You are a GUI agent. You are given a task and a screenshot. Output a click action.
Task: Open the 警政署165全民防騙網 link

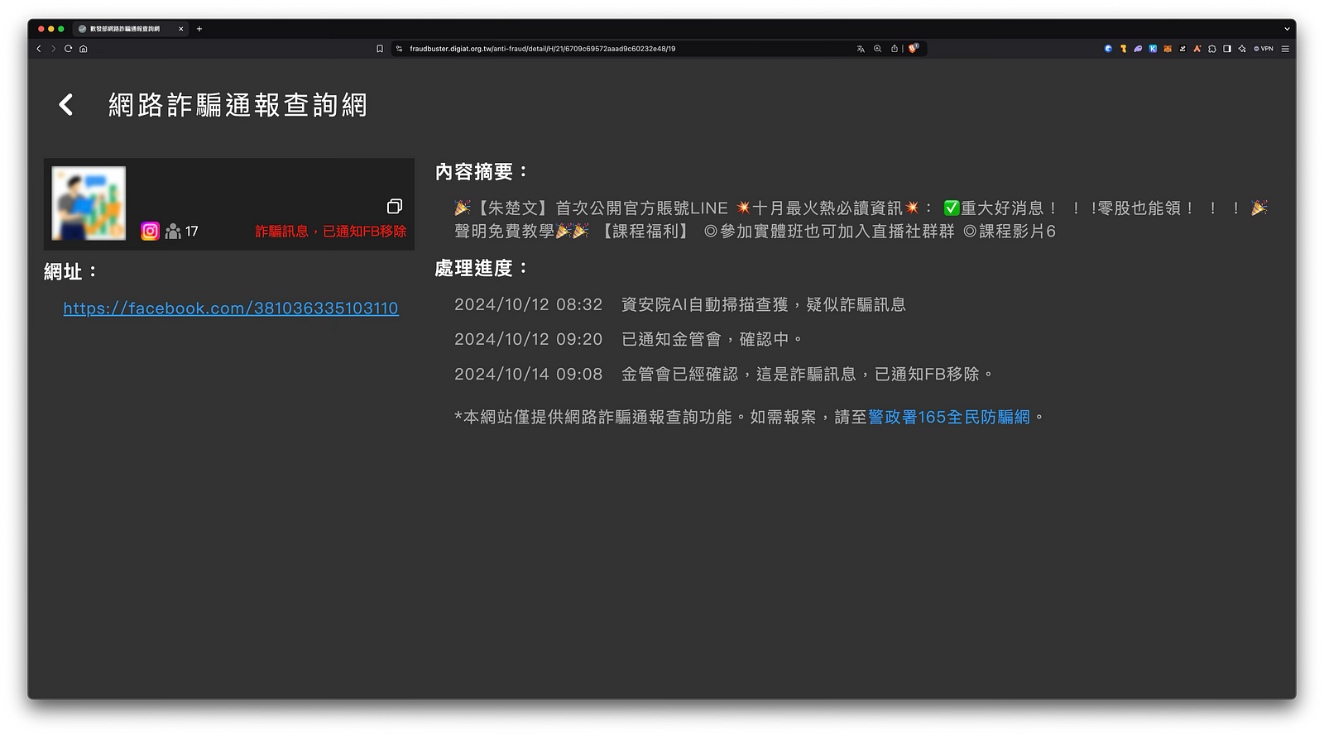(x=949, y=418)
